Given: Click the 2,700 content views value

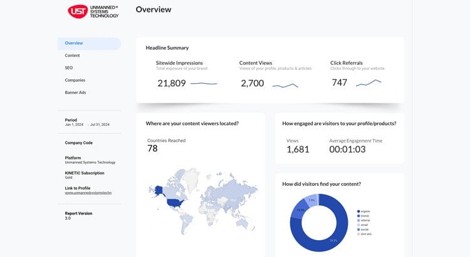Looking at the screenshot, I should pos(253,83).
